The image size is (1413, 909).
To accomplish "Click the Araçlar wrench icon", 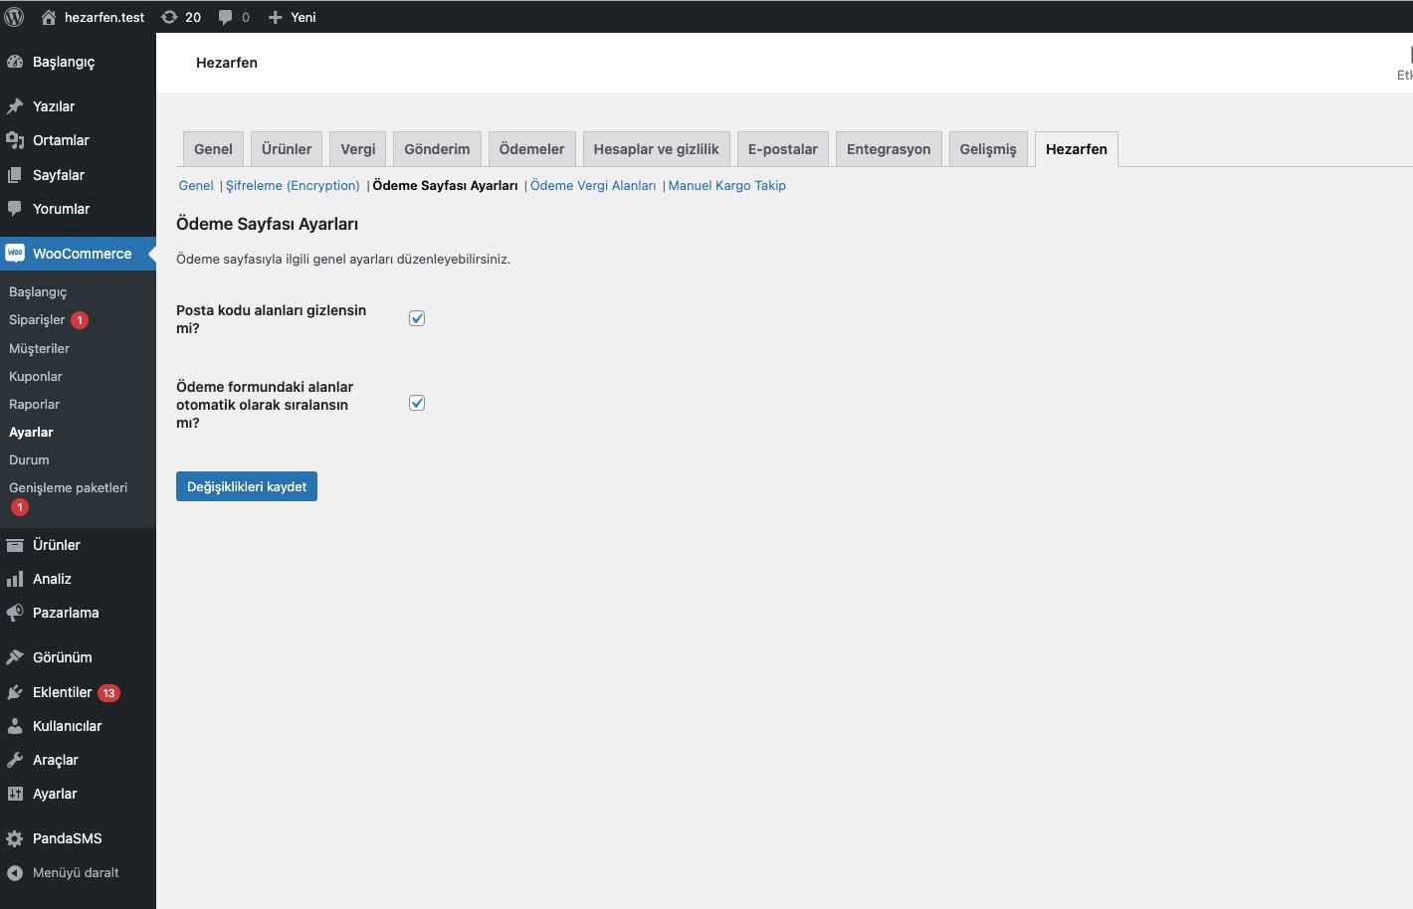I will pos(15,760).
